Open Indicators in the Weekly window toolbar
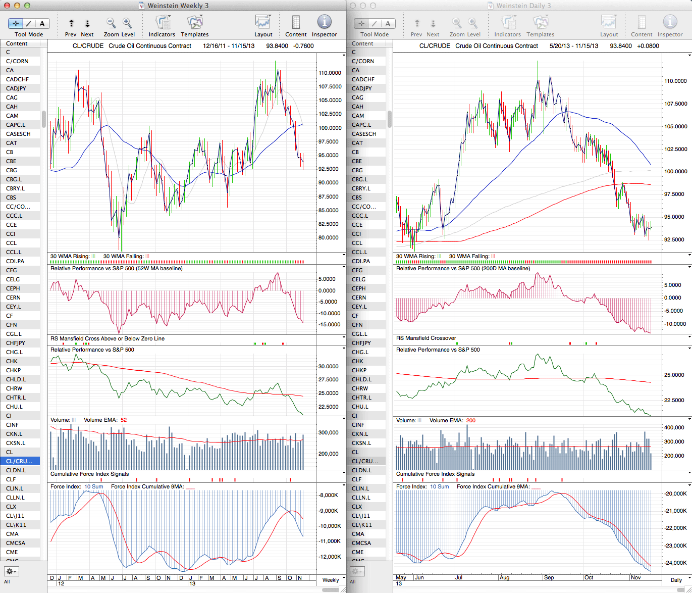 (x=162, y=23)
